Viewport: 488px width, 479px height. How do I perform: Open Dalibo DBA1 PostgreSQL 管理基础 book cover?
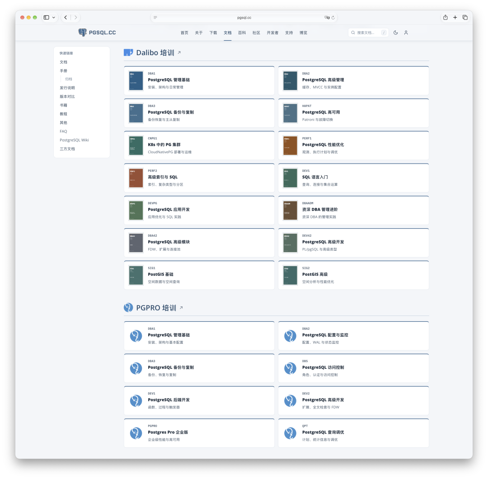click(136, 80)
